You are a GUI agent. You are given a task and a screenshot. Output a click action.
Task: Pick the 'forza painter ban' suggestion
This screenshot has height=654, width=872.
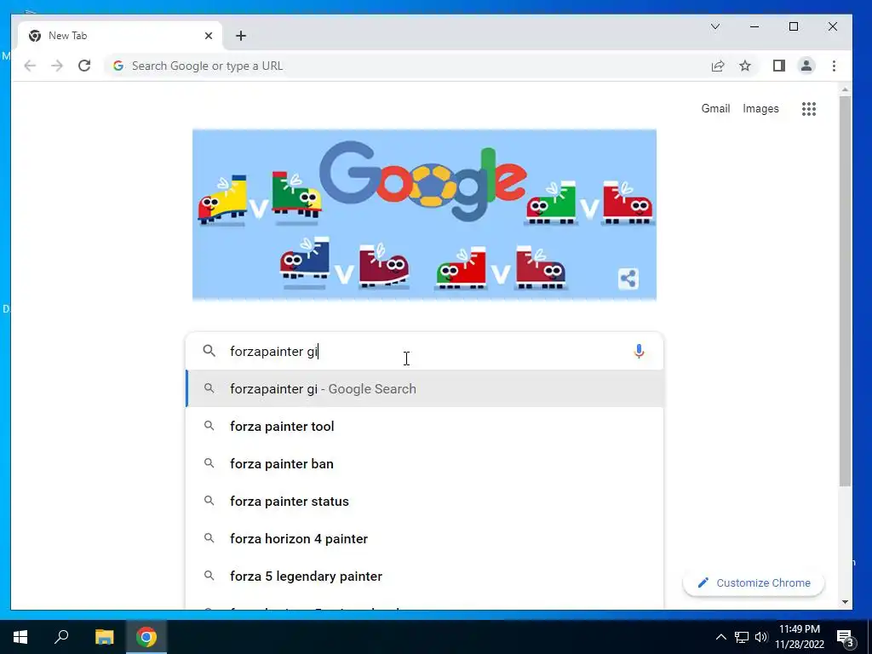tap(425, 464)
